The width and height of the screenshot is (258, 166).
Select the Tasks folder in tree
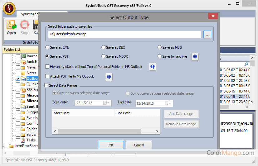[31, 140]
